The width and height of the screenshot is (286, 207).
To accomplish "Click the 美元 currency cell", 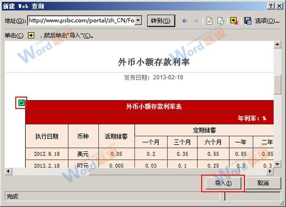I will (83, 154).
